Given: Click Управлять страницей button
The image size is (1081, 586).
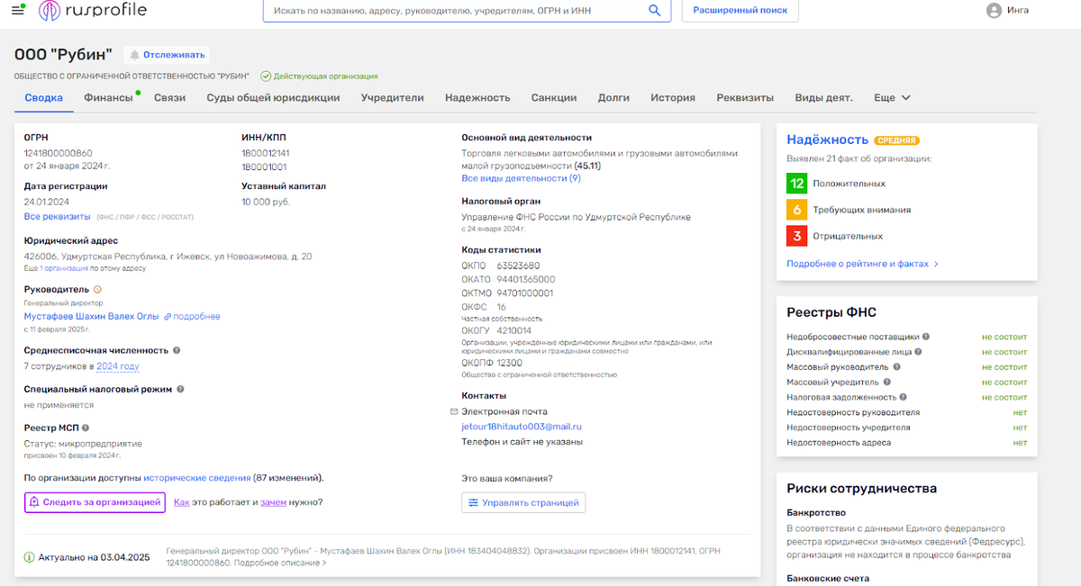Looking at the screenshot, I should click(x=523, y=502).
